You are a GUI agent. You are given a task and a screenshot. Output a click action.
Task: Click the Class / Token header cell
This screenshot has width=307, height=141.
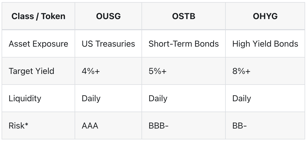(38, 16)
